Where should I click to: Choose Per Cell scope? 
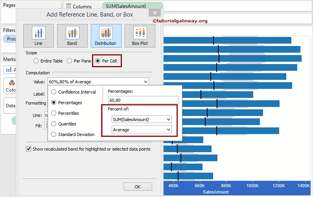point(98,61)
